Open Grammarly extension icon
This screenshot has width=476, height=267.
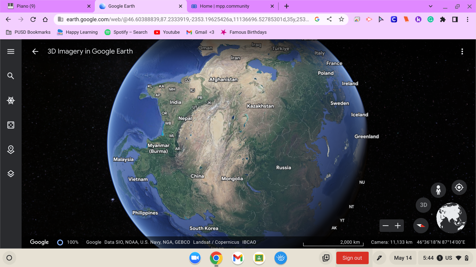click(431, 19)
